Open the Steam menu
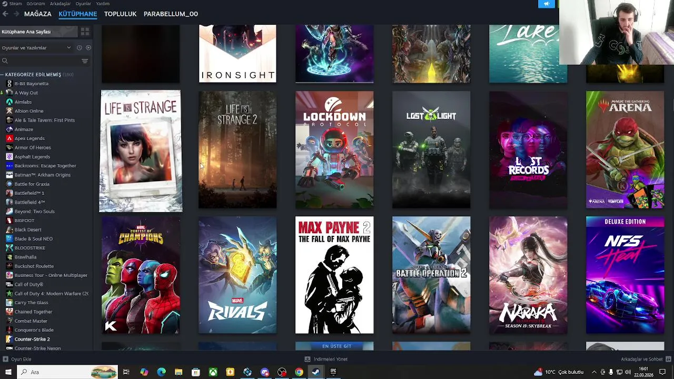 15,4
